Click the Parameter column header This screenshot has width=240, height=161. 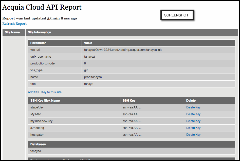tap(38, 43)
